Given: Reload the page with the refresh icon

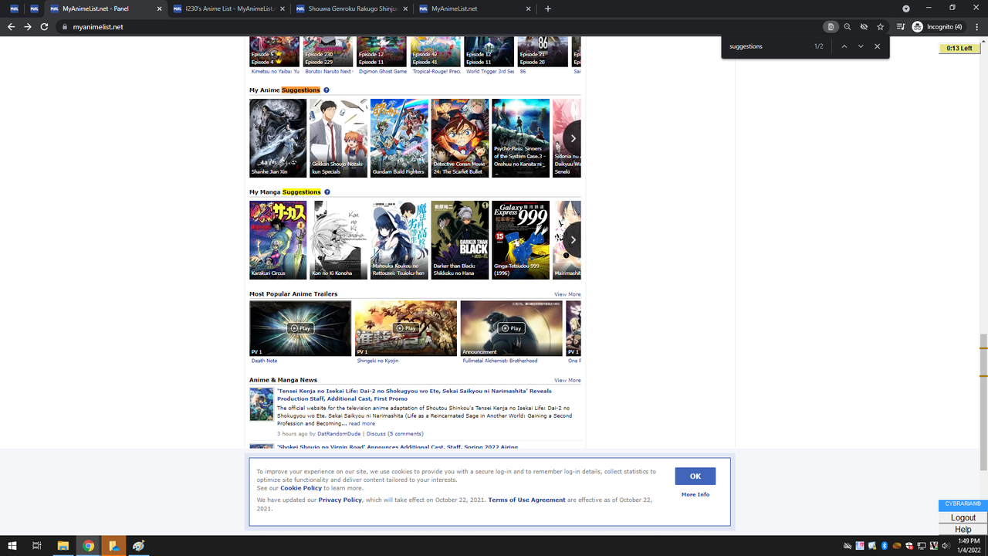Looking at the screenshot, I should 45,27.
